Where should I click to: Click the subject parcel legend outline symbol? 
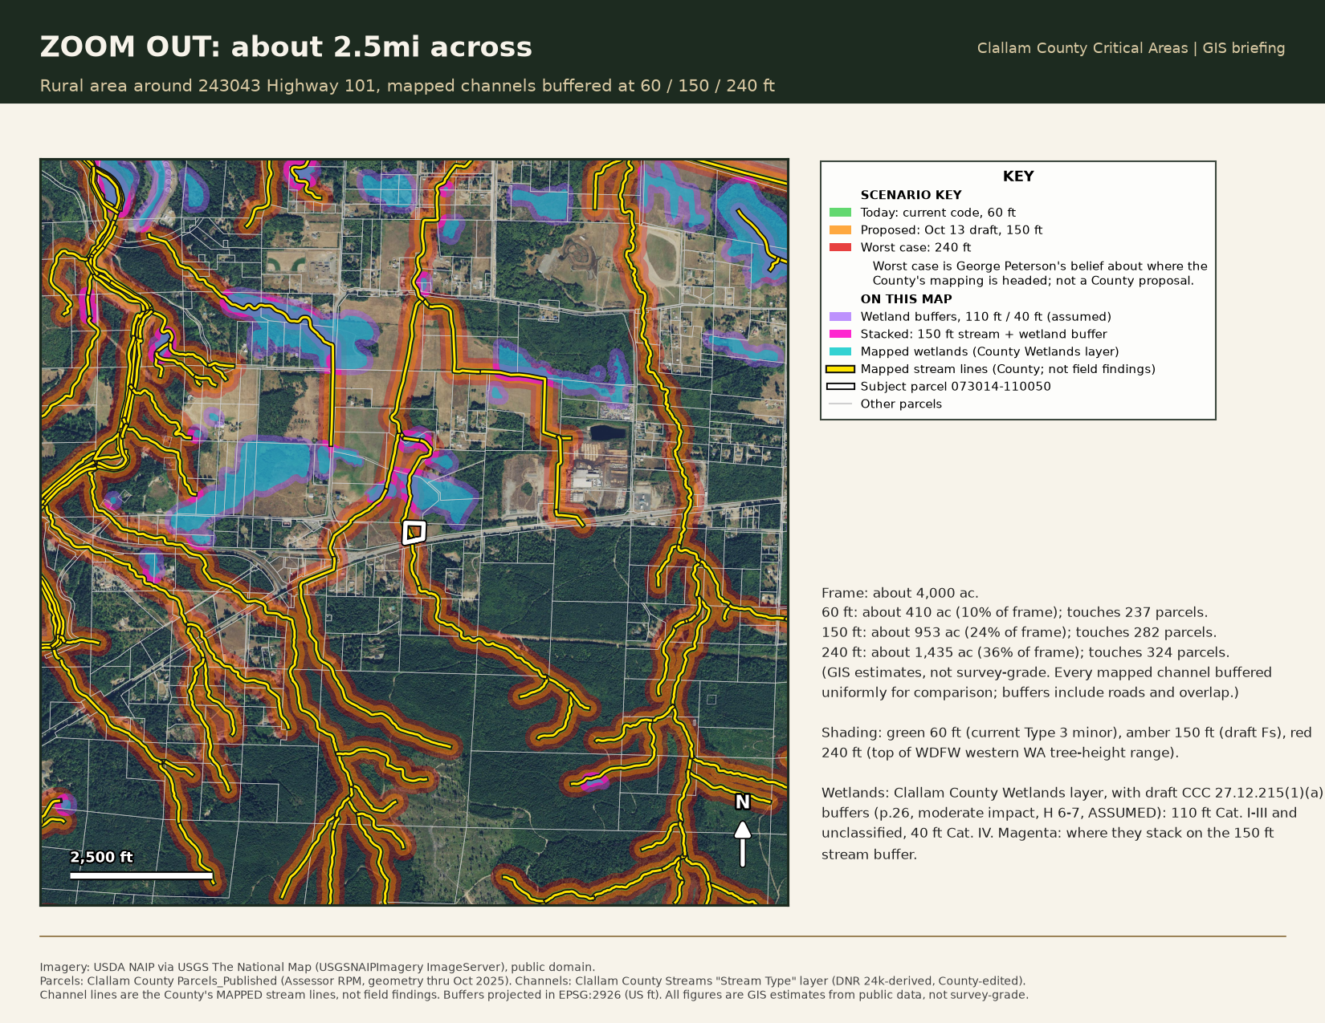coord(840,387)
